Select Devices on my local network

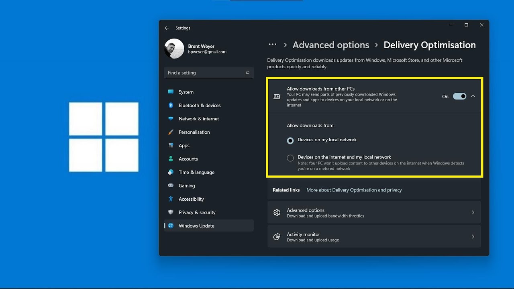pos(290,141)
